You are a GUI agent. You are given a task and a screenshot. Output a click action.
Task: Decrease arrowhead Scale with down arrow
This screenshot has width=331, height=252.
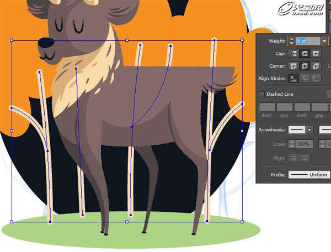pos(291,146)
